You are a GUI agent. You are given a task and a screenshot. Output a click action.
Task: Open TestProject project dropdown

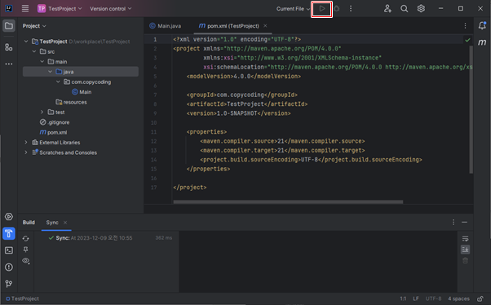[60, 9]
